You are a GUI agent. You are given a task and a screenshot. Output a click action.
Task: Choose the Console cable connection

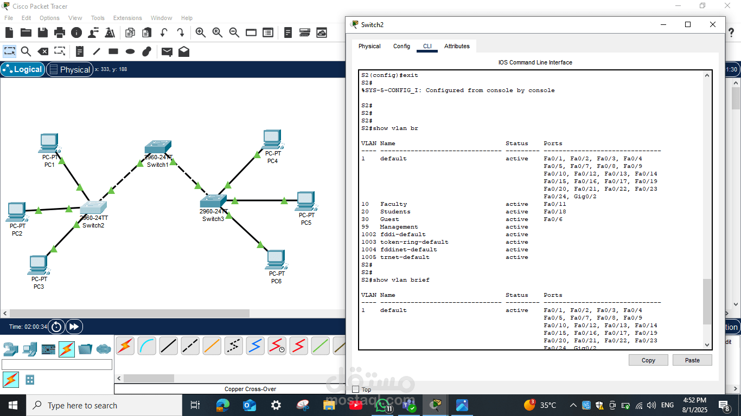coord(147,346)
